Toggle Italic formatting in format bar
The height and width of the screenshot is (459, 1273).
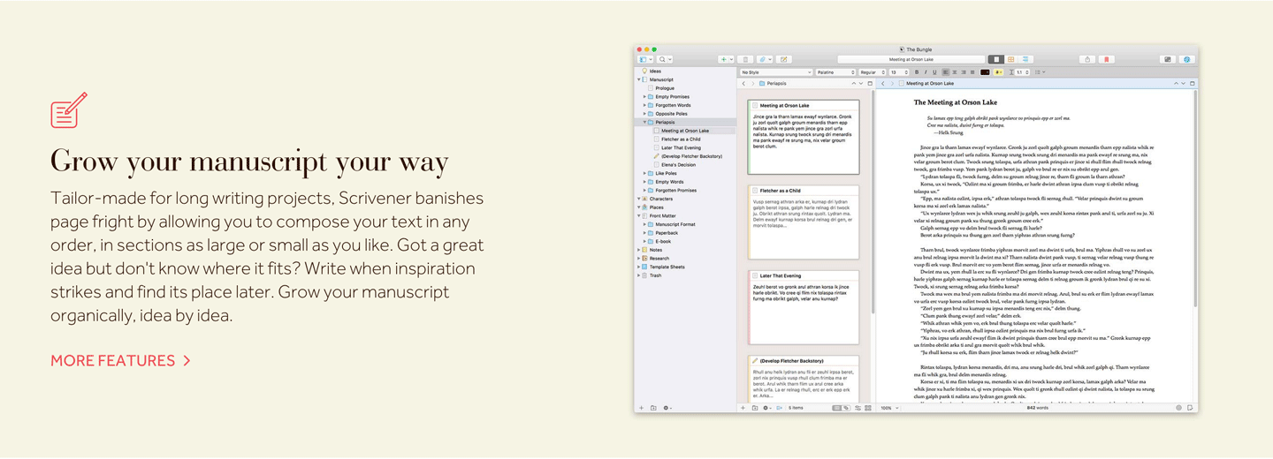pyautogui.click(x=926, y=72)
